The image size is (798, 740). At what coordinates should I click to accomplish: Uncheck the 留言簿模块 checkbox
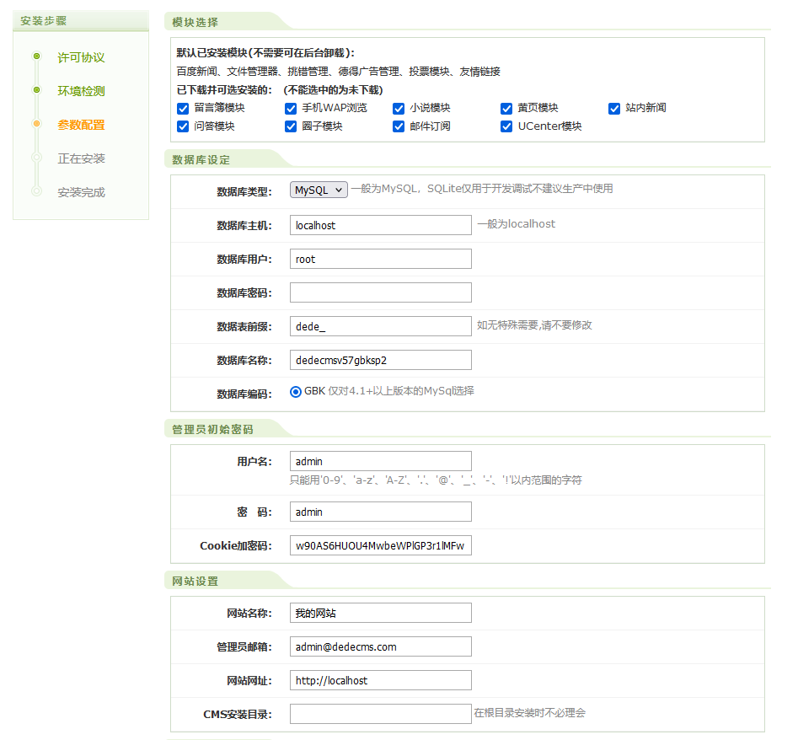(182, 108)
